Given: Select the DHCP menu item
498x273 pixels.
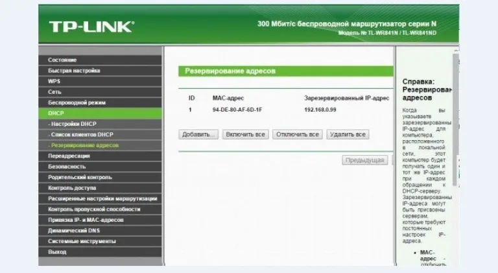Looking at the screenshot, I should point(100,113).
